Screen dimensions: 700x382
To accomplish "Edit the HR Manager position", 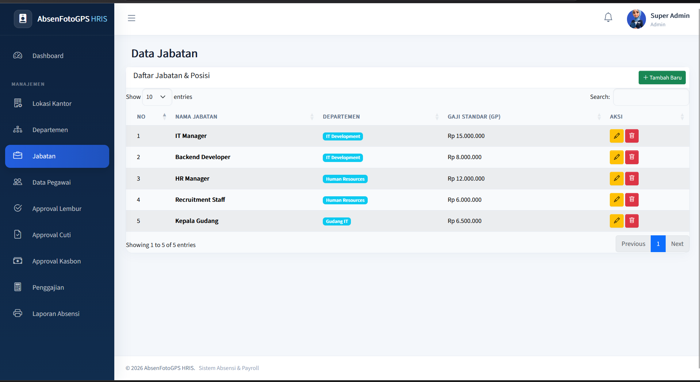I will tap(616, 178).
